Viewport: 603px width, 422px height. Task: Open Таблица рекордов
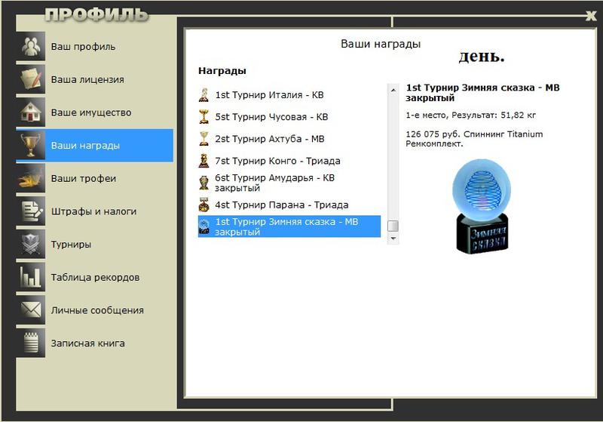click(95, 277)
